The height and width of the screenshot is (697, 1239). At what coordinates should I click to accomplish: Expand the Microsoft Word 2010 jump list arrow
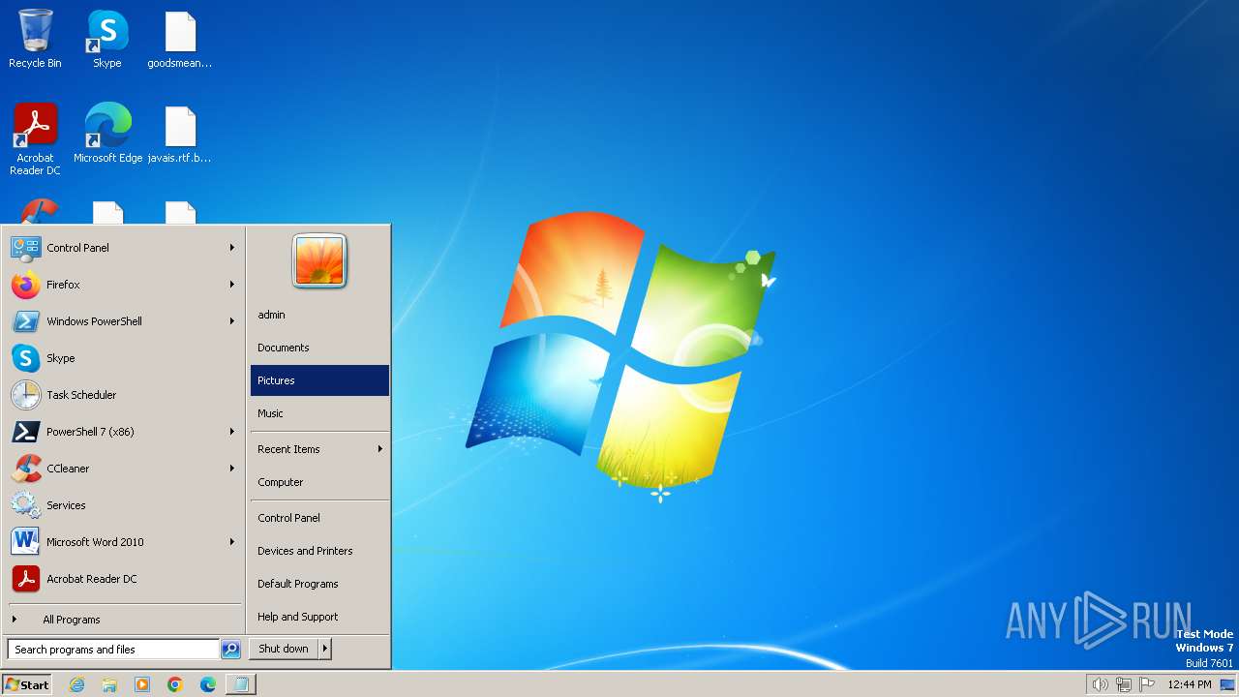tap(232, 542)
